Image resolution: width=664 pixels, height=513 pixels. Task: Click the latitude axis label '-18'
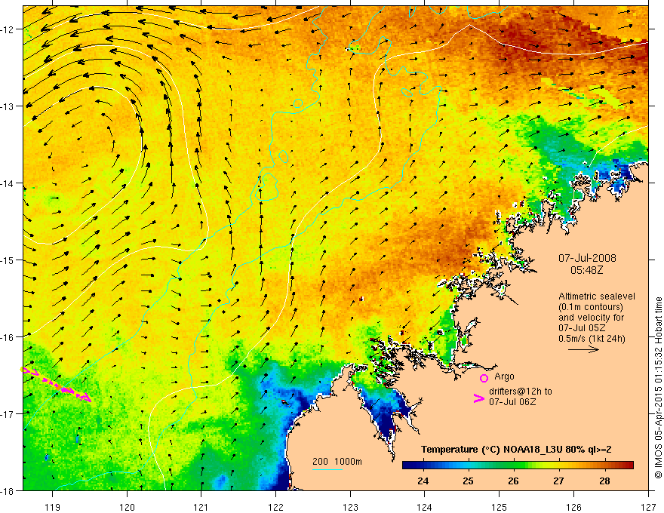tap(8, 490)
